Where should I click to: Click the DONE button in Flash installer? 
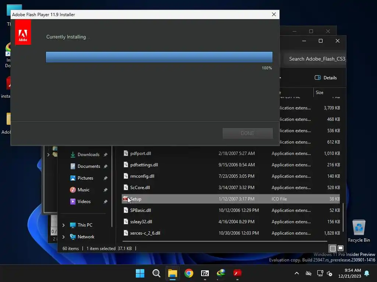(247, 133)
